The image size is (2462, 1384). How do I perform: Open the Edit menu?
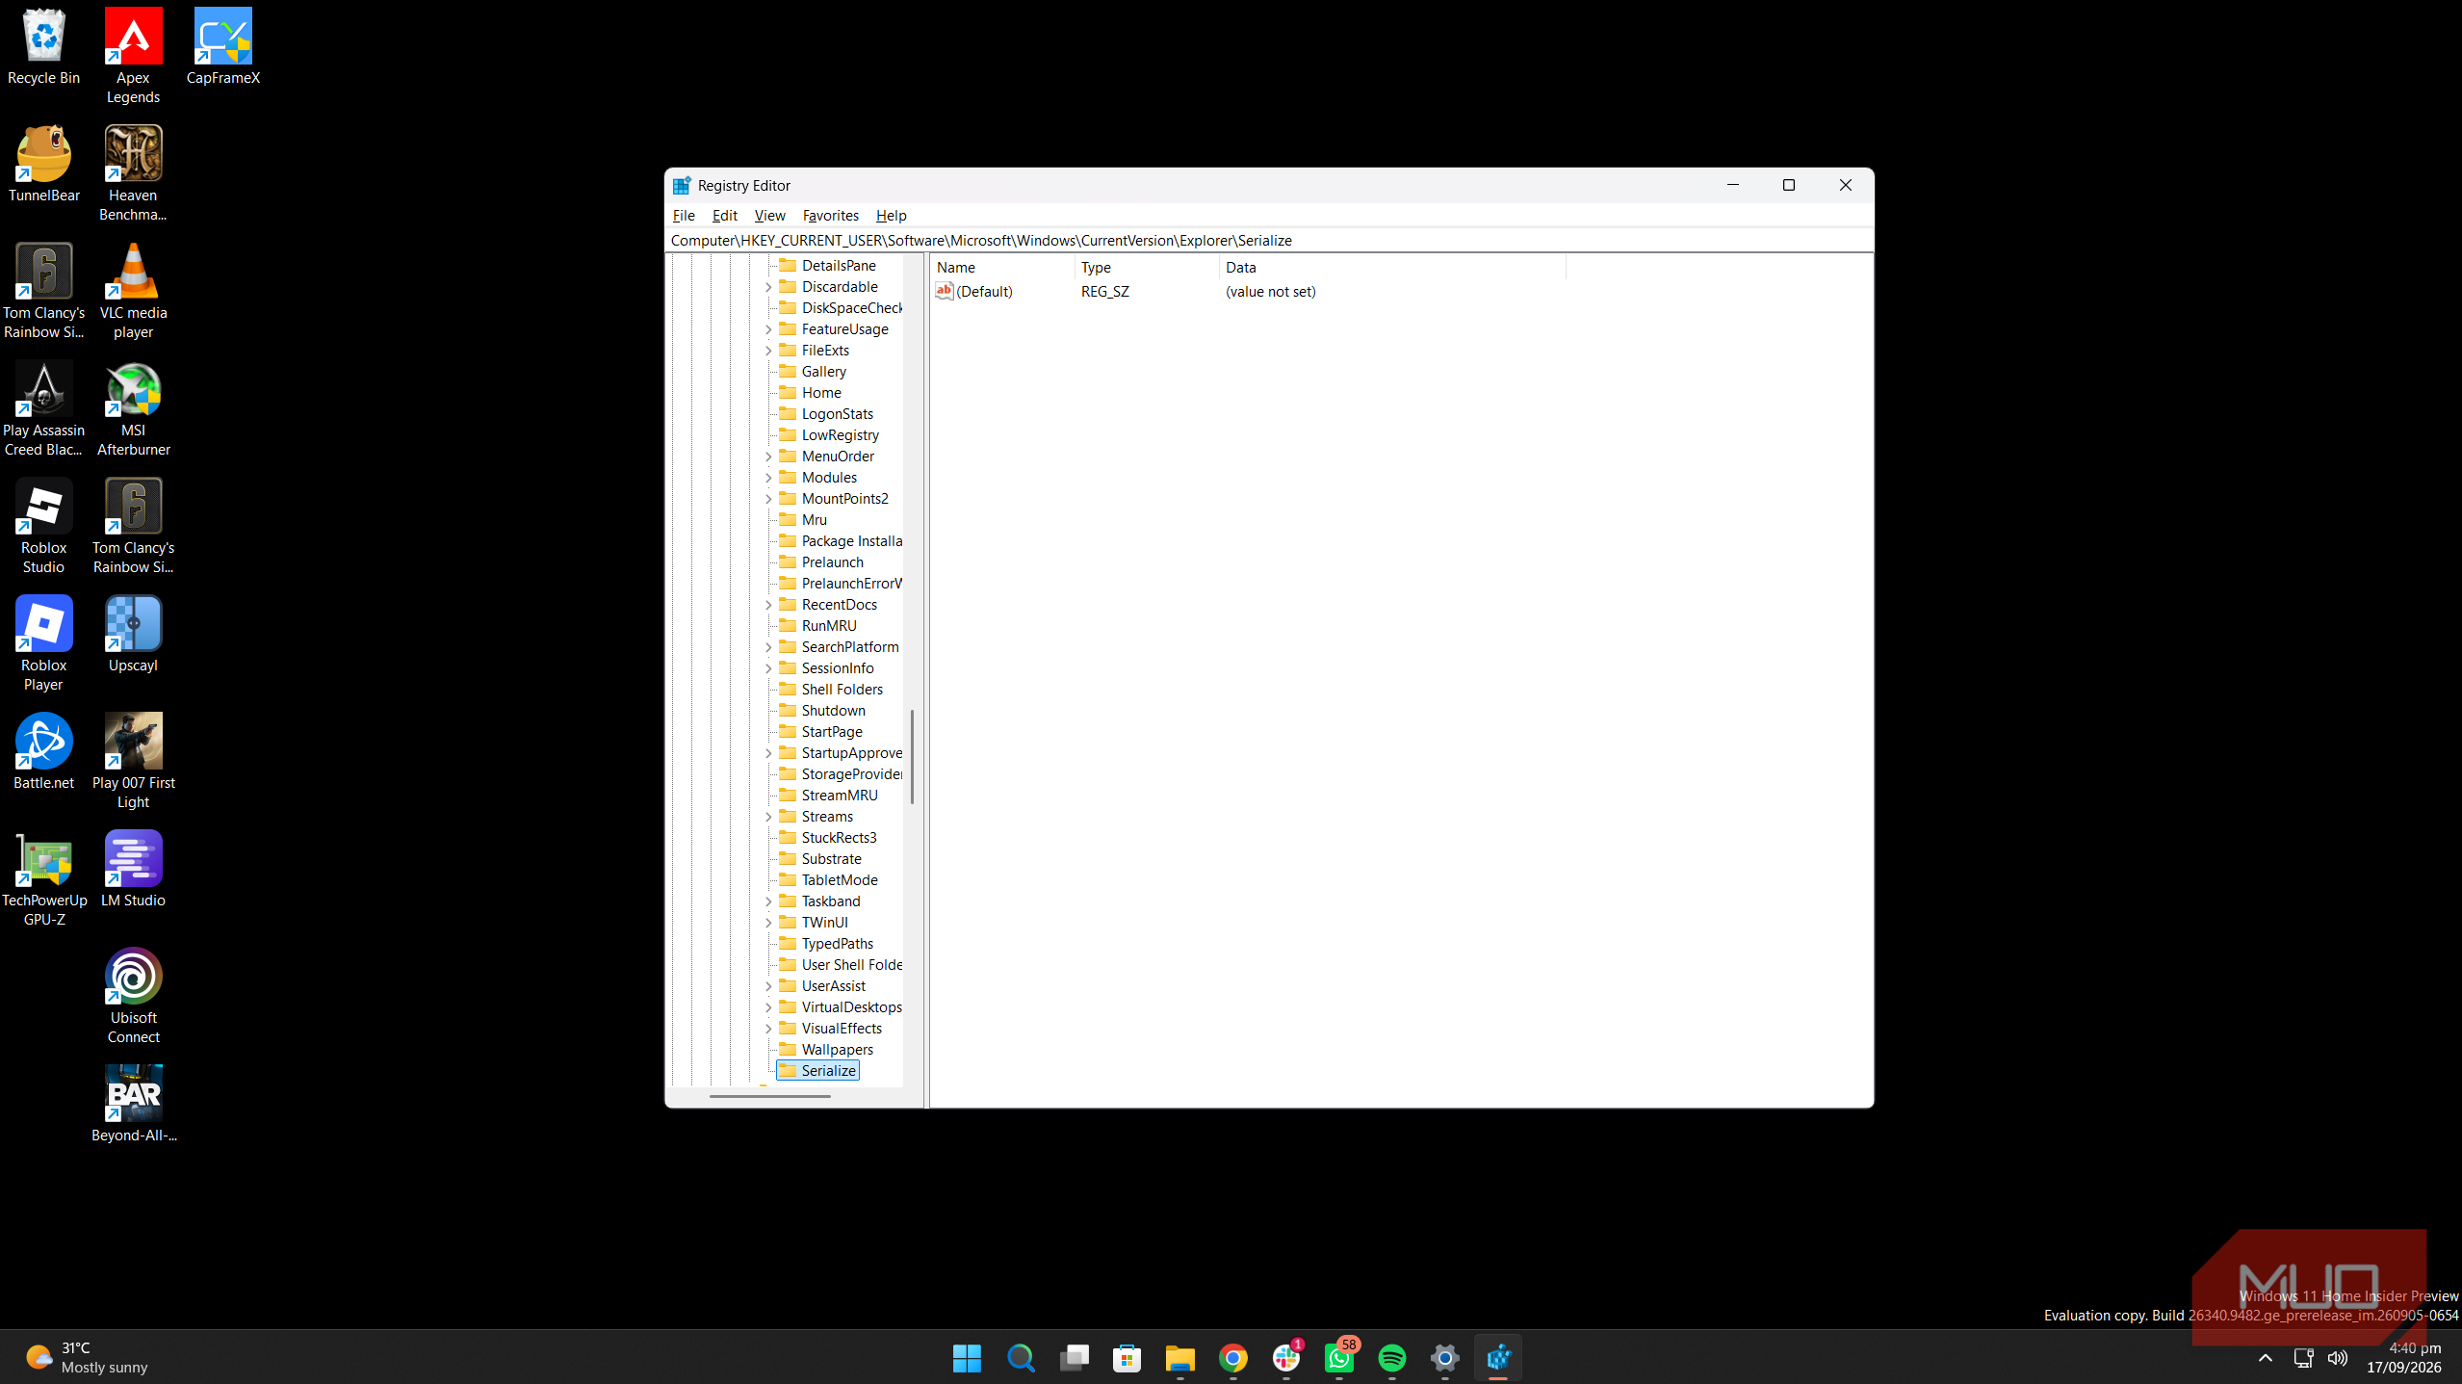[x=725, y=216]
